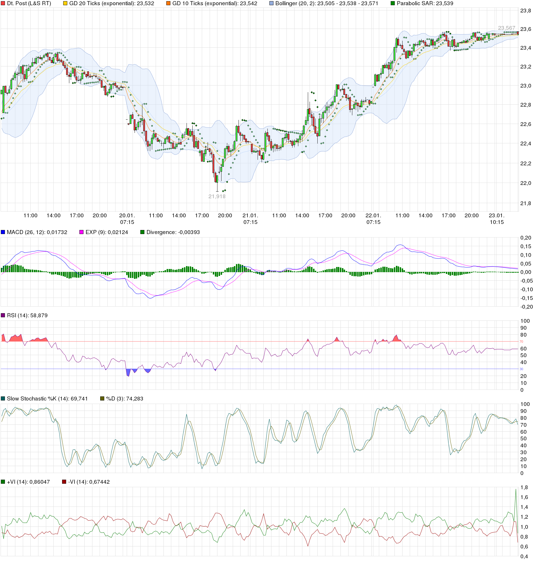540x562 pixels.
Task: Select 'Parabolic SAR: 23,539' legend text
Action: coord(425,3)
